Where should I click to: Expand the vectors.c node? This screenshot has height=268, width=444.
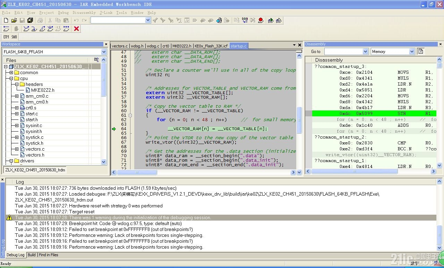coord(17,149)
